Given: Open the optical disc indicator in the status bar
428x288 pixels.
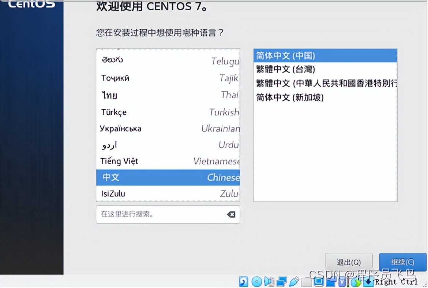Looking at the screenshot, I should click(x=256, y=281).
